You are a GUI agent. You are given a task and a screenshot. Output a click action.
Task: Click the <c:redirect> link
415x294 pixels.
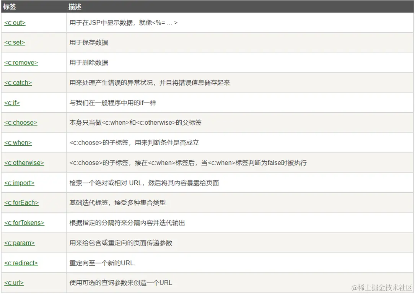(21, 263)
